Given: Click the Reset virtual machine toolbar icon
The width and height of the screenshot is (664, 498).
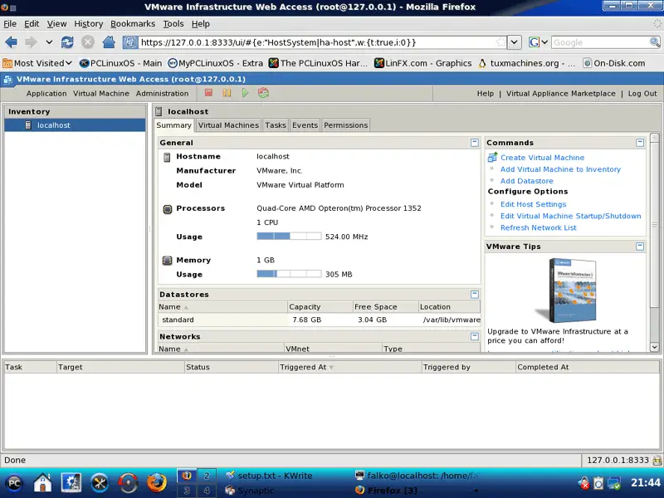Looking at the screenshot, I should point(263,93).
